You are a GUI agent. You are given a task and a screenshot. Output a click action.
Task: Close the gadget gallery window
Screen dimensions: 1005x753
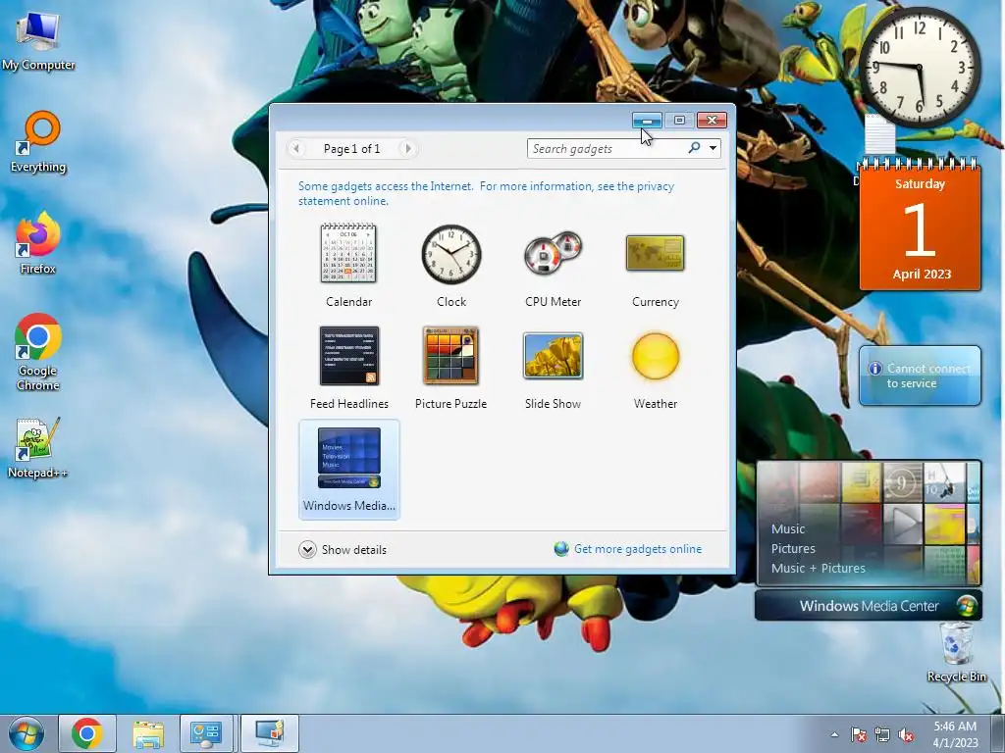tap(713, 121)
